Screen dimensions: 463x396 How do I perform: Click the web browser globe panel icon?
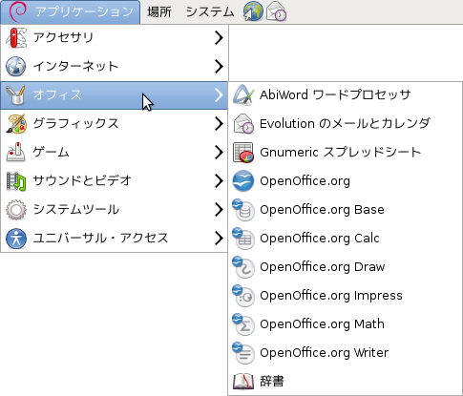(253, 11)
